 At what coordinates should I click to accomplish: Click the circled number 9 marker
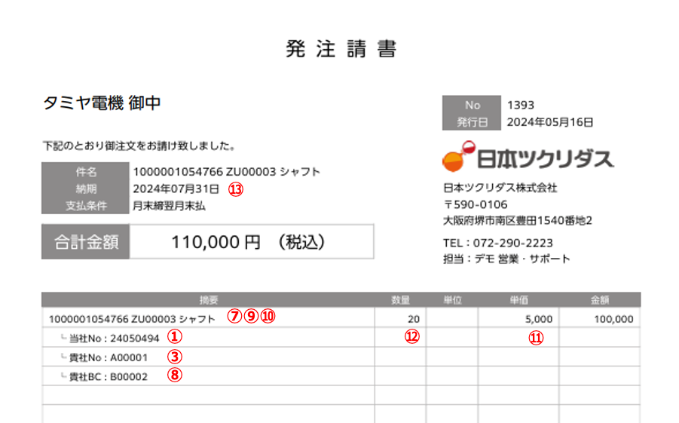(x=251, y=317)
